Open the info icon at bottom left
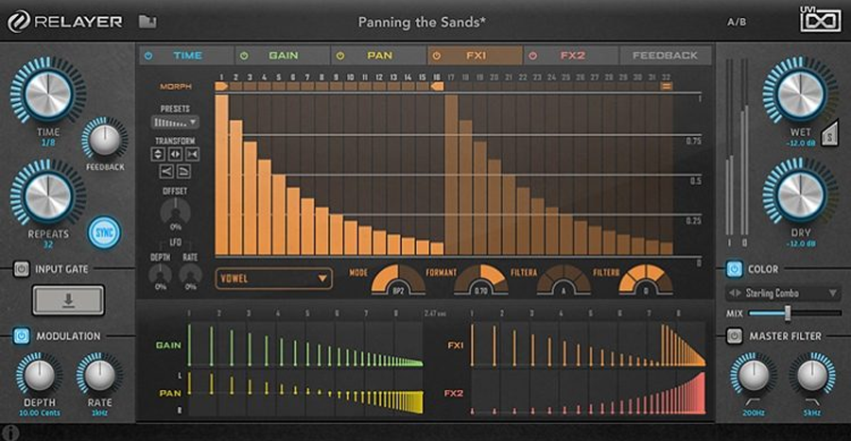 10,433
